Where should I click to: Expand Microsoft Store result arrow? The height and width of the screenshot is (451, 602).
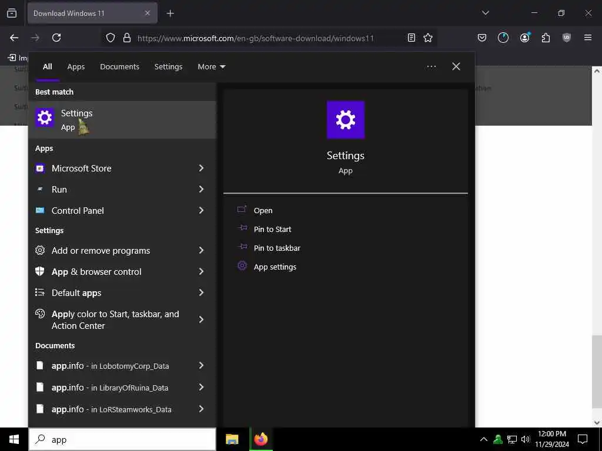point(201,169)
